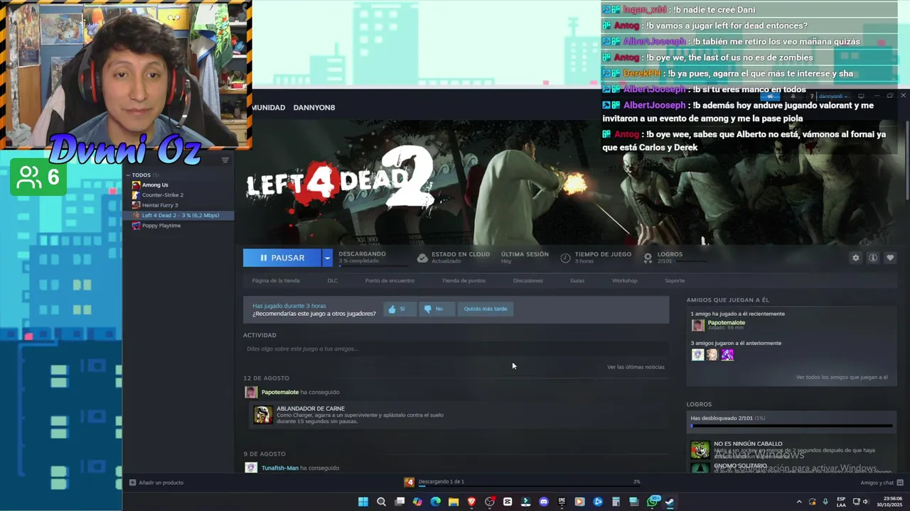
Task: Click No es ningún caballo achievement icon
Action: click(x=700, y=449)
